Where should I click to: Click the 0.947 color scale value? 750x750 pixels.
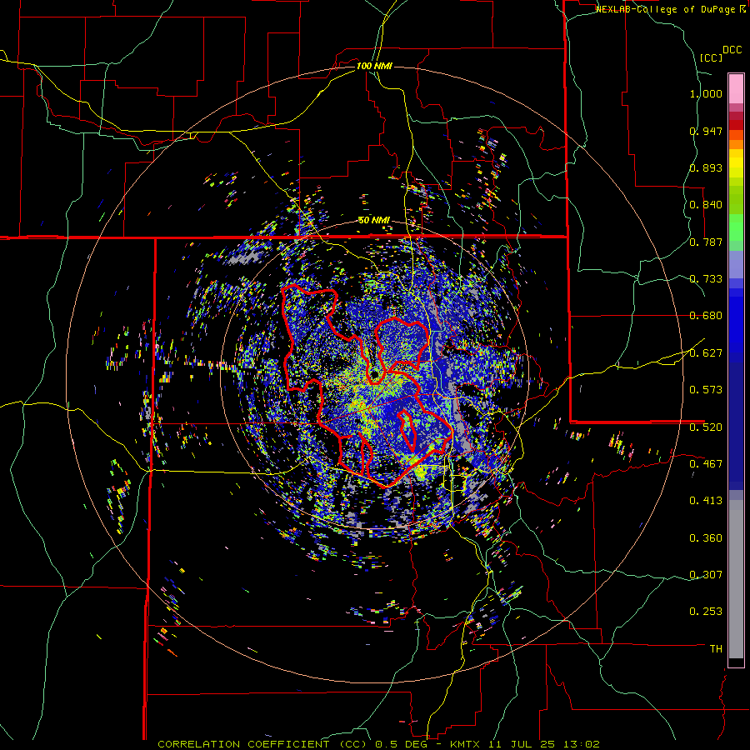(706, 131)
